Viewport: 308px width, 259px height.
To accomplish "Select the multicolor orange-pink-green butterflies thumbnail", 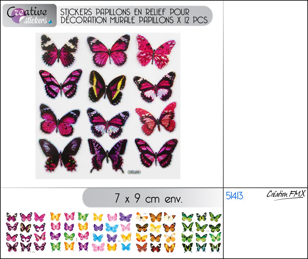I will tap(69, 232).
